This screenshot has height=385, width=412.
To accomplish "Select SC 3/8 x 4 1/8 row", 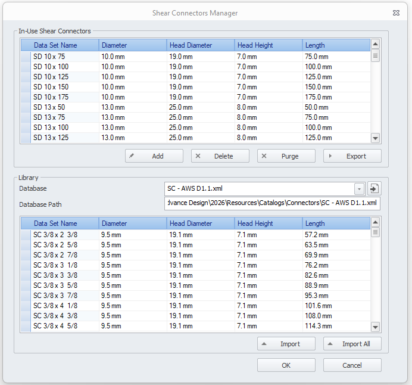I will tap(195, 306).
